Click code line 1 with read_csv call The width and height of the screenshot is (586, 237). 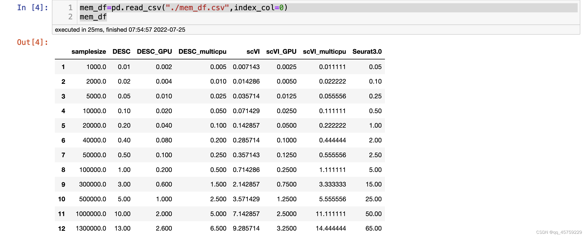coord(184,8)
